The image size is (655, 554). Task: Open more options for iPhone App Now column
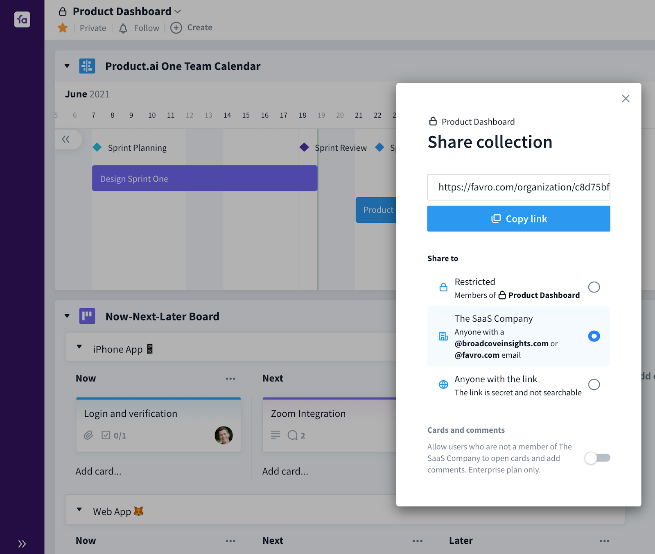(x=230, y=379)
